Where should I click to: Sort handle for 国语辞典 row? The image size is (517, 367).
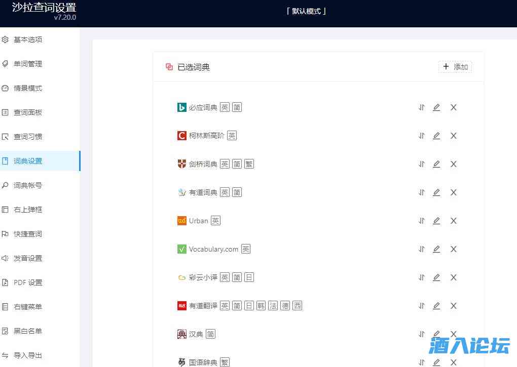[422, 362]
